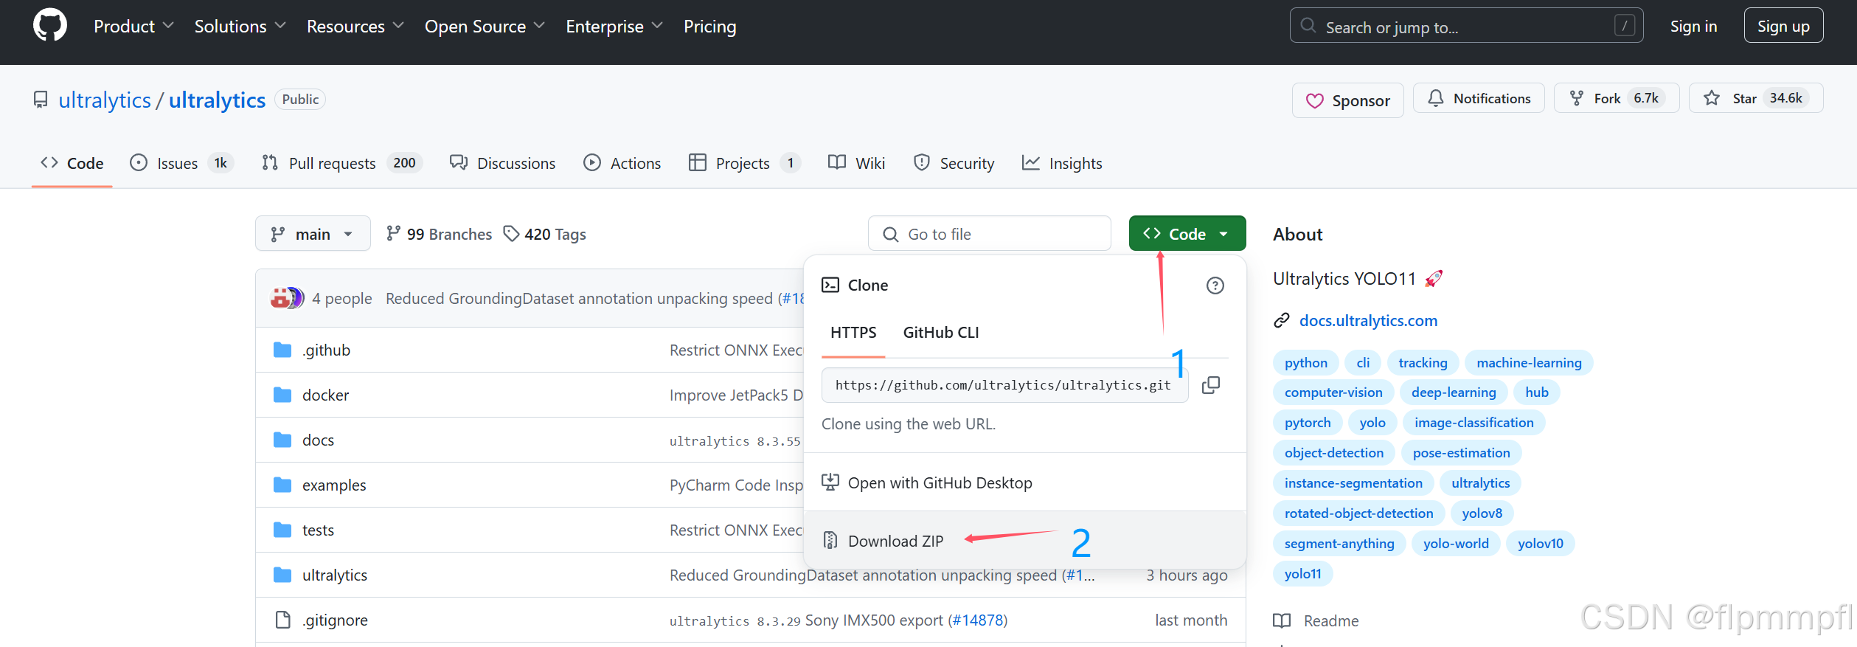Click the pose-estimation topic tag

pos(1461,452)
